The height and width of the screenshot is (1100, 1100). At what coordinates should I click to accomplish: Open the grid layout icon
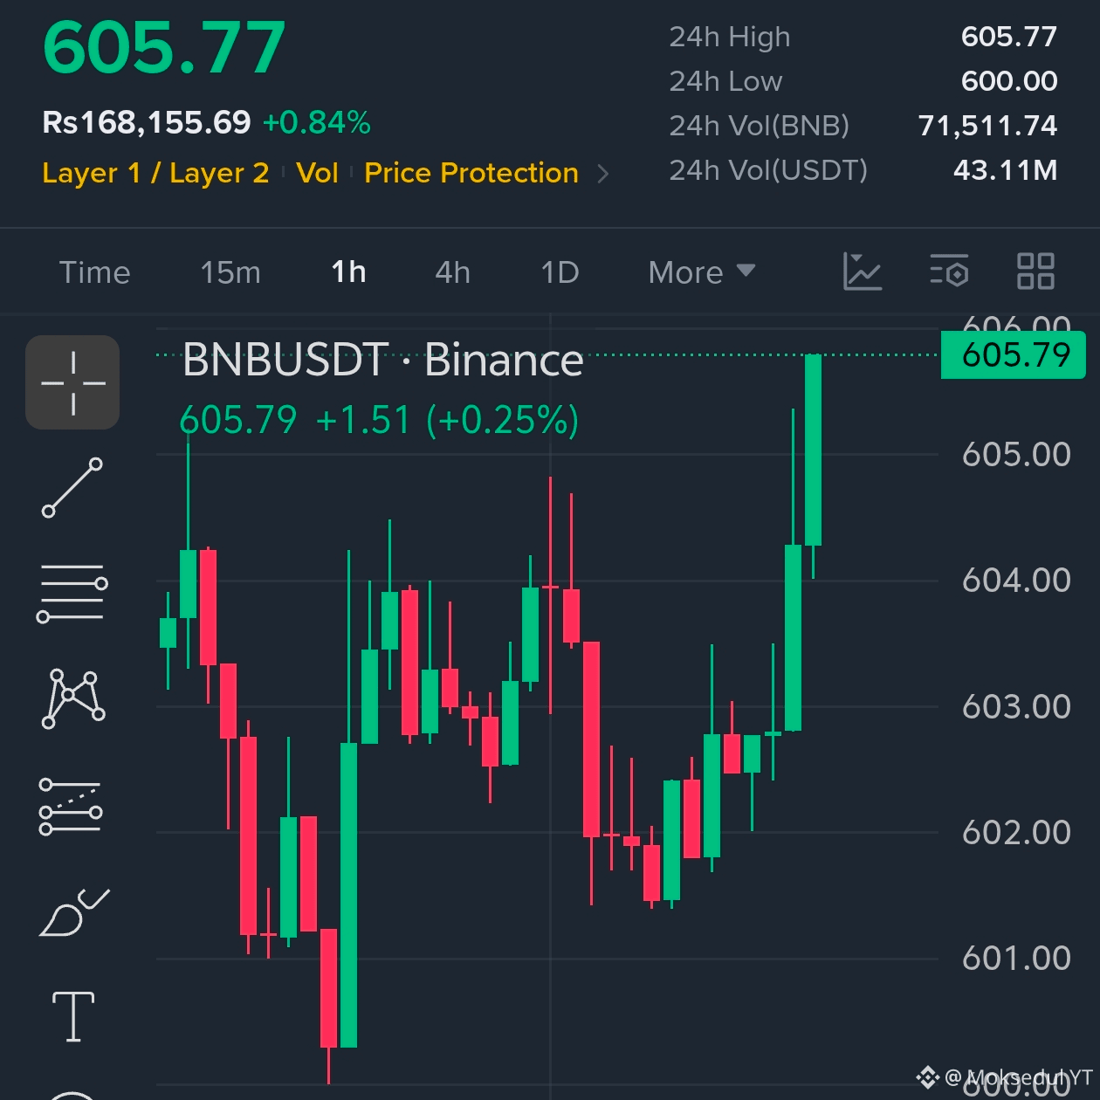tap(1036, 272)
